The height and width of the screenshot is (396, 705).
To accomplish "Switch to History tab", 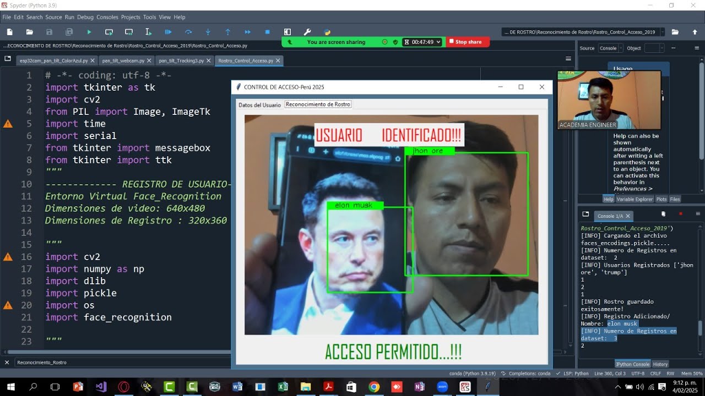I will click(660, 364).
